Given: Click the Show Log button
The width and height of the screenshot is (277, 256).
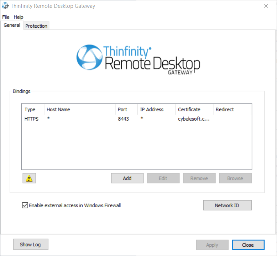Looking at the screenshot, I should tap(31, 244).
